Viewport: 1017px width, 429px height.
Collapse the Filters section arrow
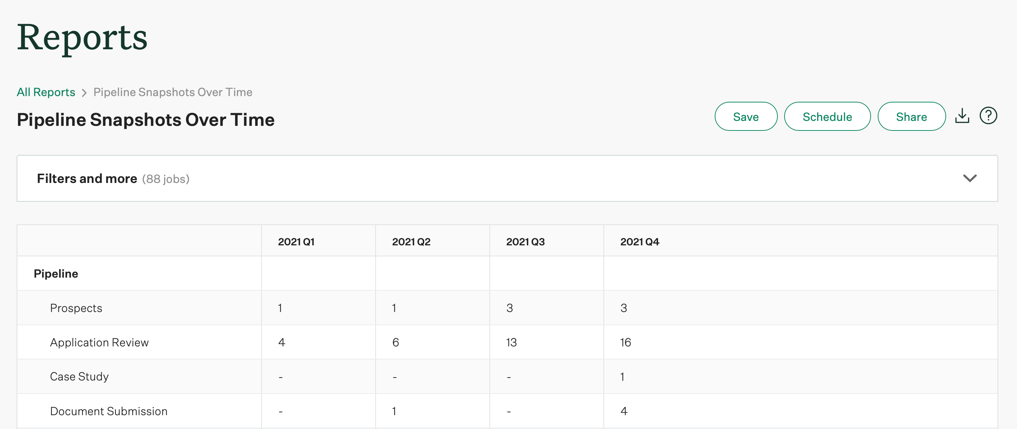click(x=970, y=179)
